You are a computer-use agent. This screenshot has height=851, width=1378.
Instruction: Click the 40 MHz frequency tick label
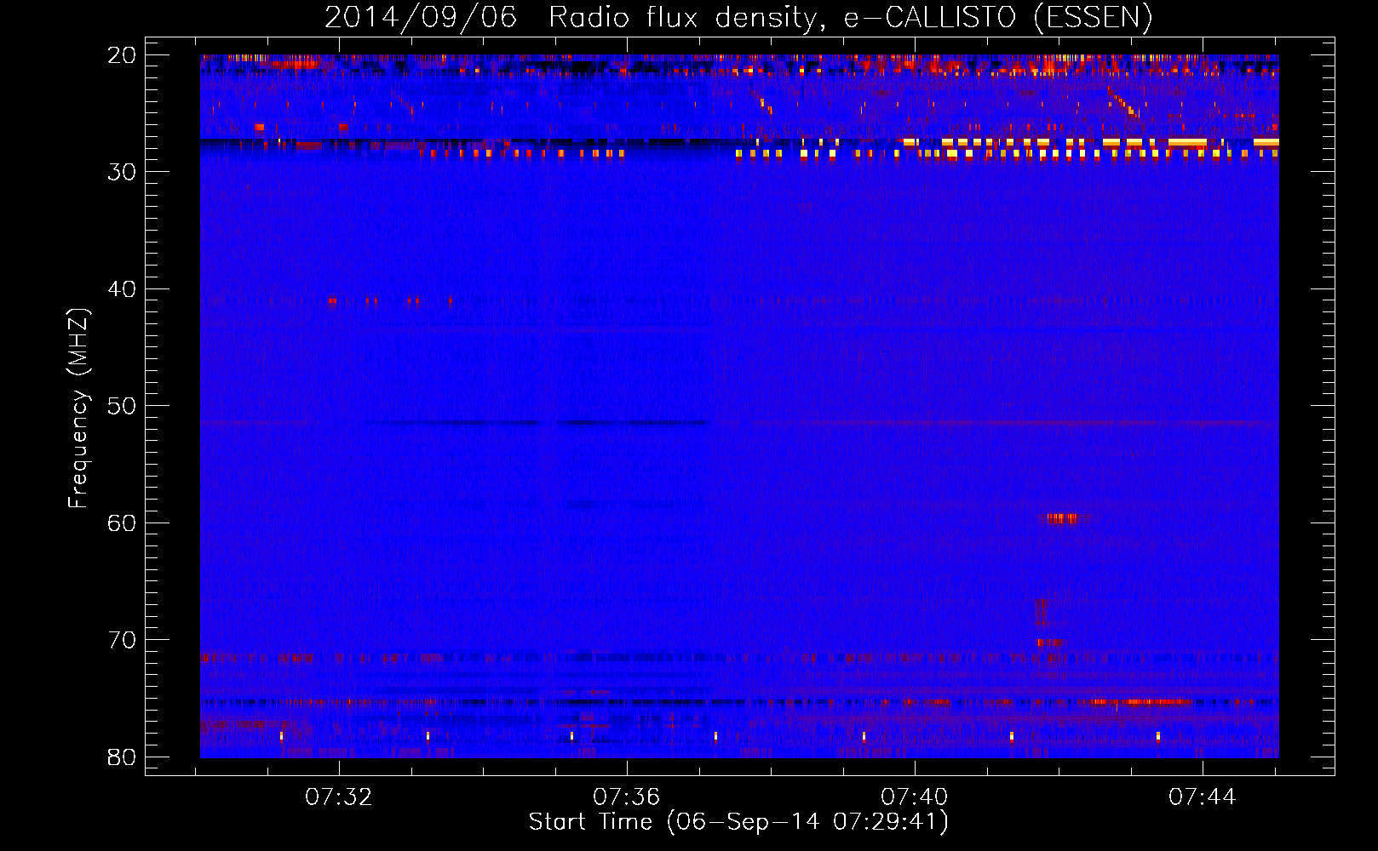click(x=123, y=289)
